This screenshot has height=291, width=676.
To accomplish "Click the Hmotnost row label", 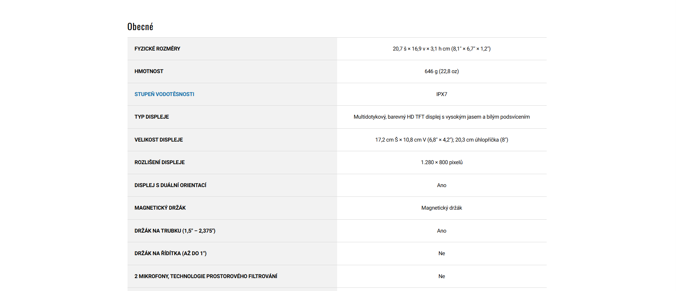I will 149,71.
